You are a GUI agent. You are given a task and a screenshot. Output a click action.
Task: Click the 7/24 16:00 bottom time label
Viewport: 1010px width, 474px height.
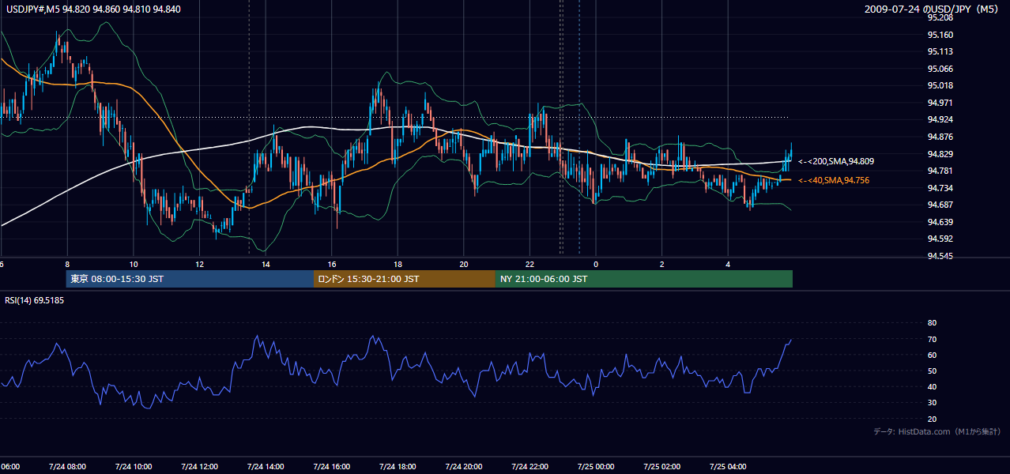point(331,467)
